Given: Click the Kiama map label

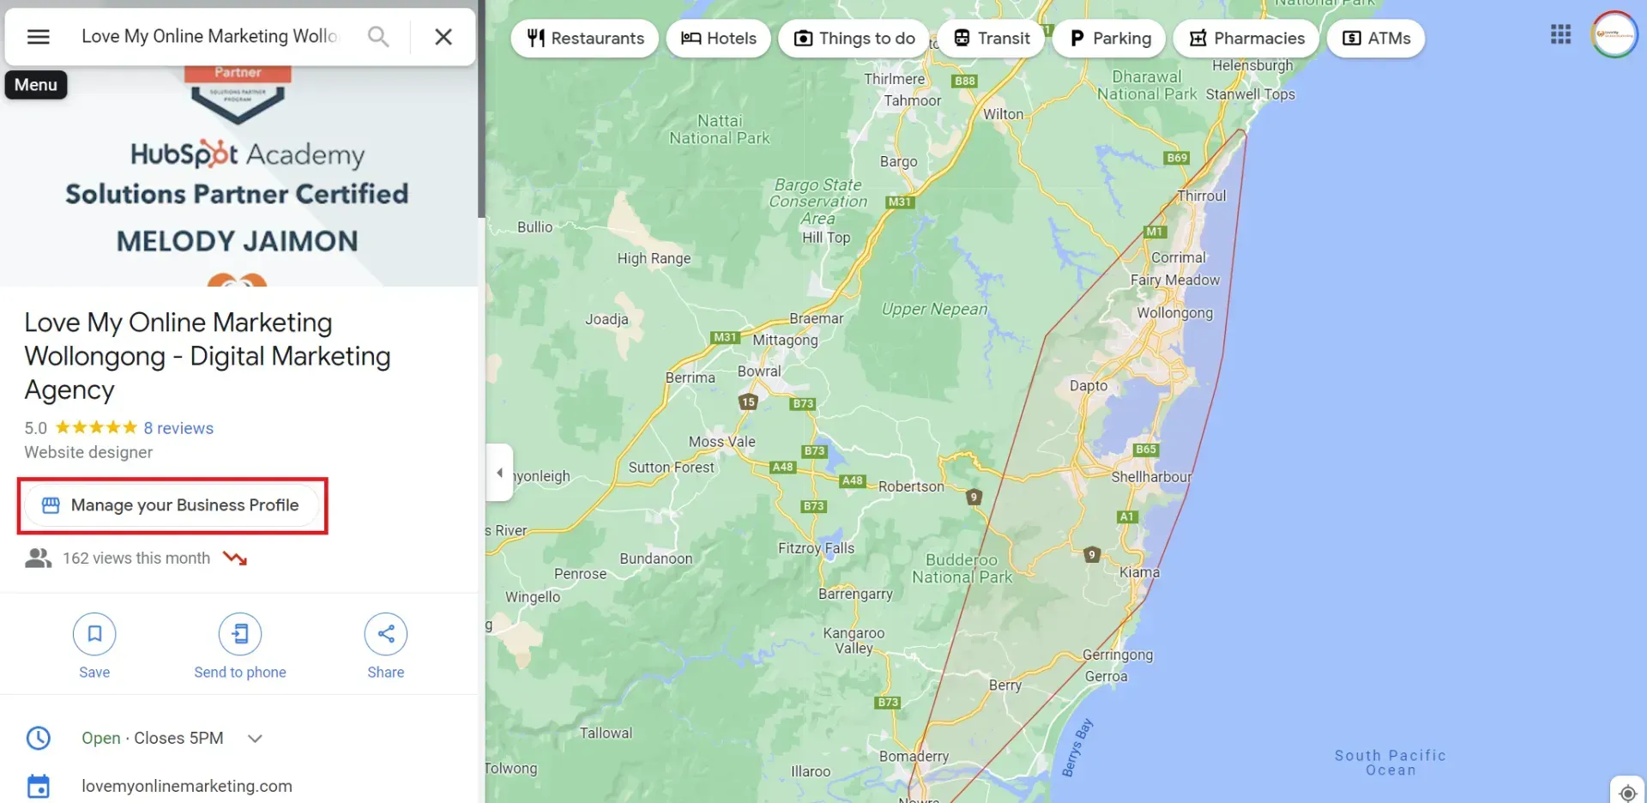Looking at the screenshot, I should [1140, 572].
